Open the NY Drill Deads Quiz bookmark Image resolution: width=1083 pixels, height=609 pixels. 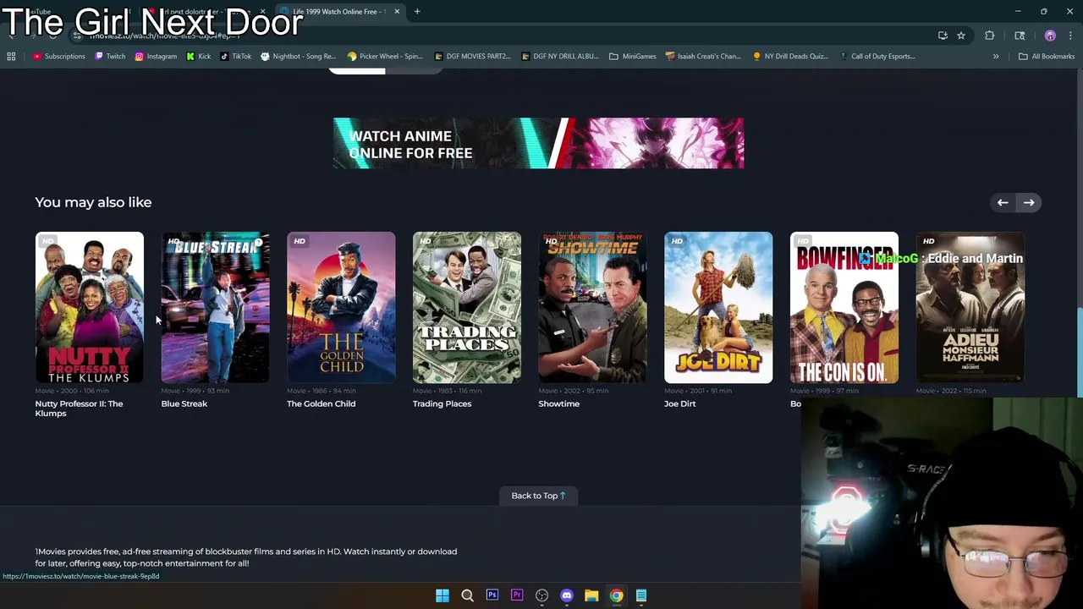click(x=790, y=57)
